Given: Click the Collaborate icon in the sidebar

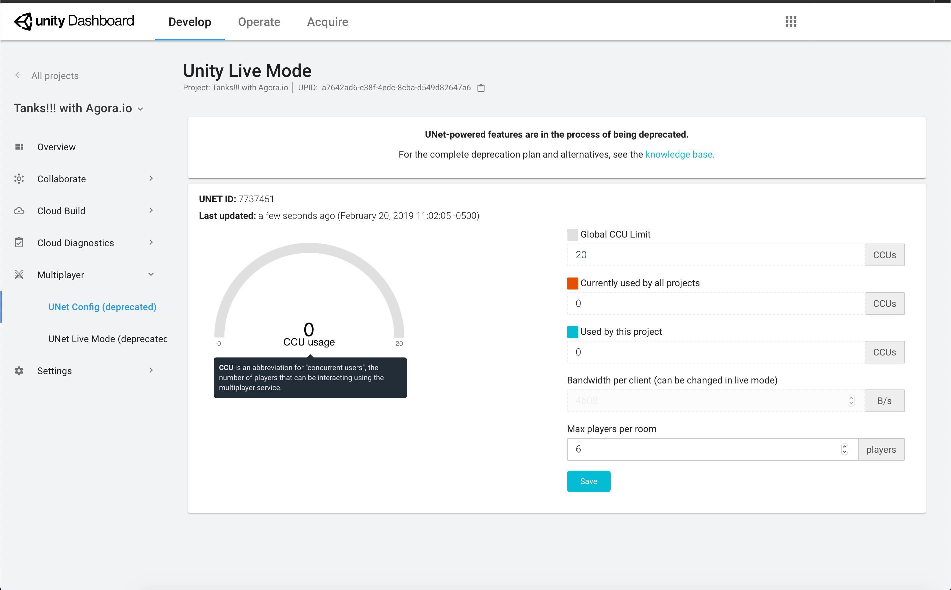Looking at the screenshot, I should (x=19, y=179).
